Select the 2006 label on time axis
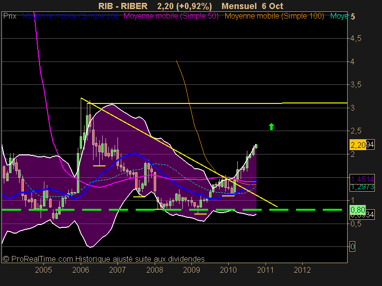The image size is (382, 286). click(81, 270)
